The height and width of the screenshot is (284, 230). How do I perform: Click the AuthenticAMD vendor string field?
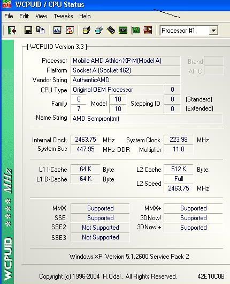pyautogui.click(x=125, y=80)
